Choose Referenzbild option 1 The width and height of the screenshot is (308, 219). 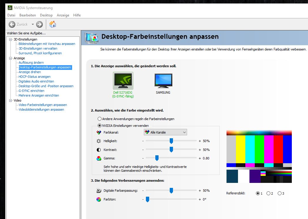click(x=258, y=193)
